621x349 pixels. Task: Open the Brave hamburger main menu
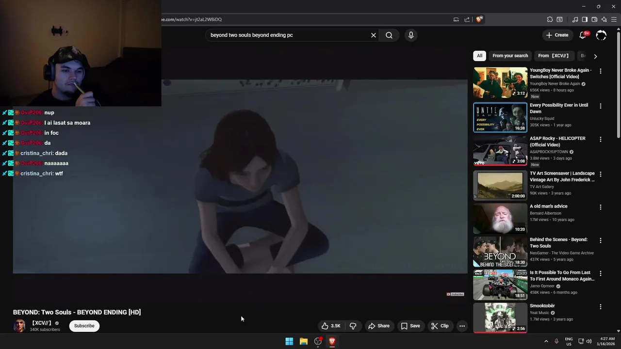614,19
